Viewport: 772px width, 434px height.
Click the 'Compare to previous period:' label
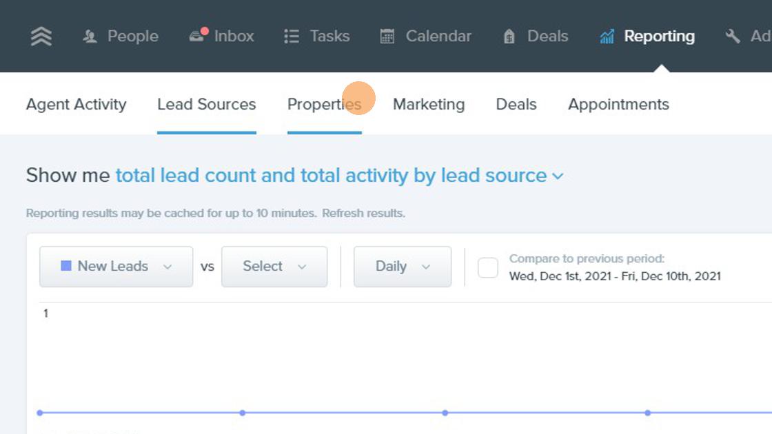coord(587,258)
